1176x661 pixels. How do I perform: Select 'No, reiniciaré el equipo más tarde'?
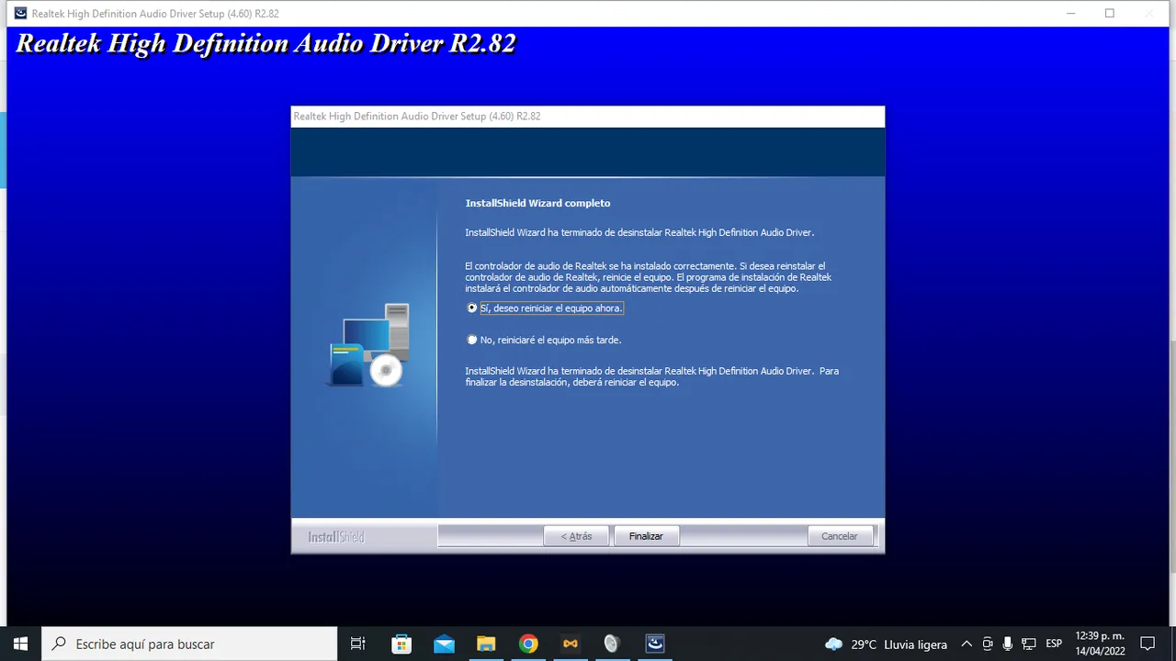[544, 340]
